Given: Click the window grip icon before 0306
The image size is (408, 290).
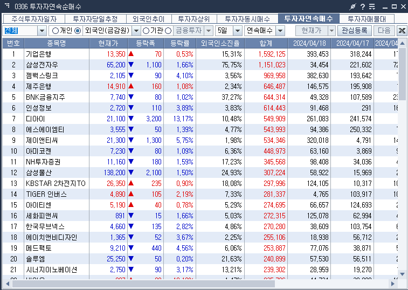Looking at the screenshot, I should point(8,5).
